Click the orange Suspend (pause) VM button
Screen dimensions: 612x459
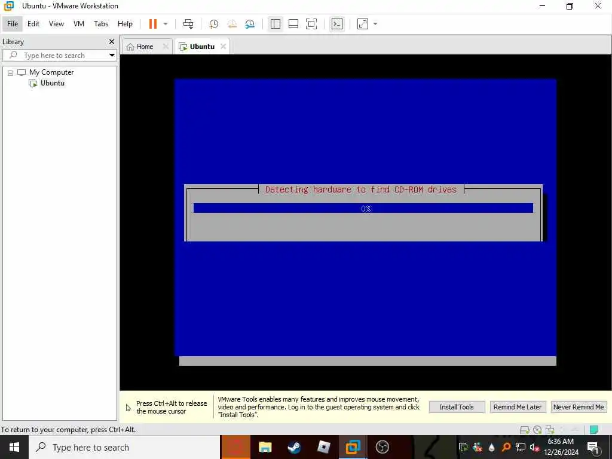pos(152,24)
